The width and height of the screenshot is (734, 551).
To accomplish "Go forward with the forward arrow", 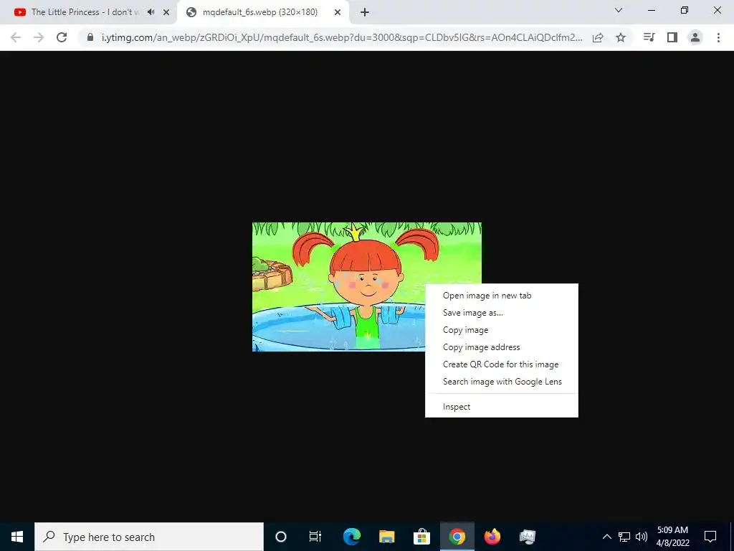I will click(39, 37).
